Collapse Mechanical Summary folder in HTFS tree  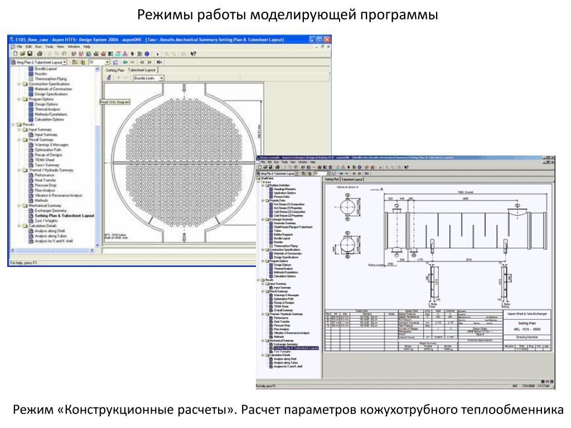[20, 206]
